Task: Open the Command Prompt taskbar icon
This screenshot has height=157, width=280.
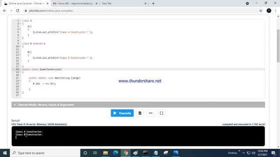Action: [146, 153]
